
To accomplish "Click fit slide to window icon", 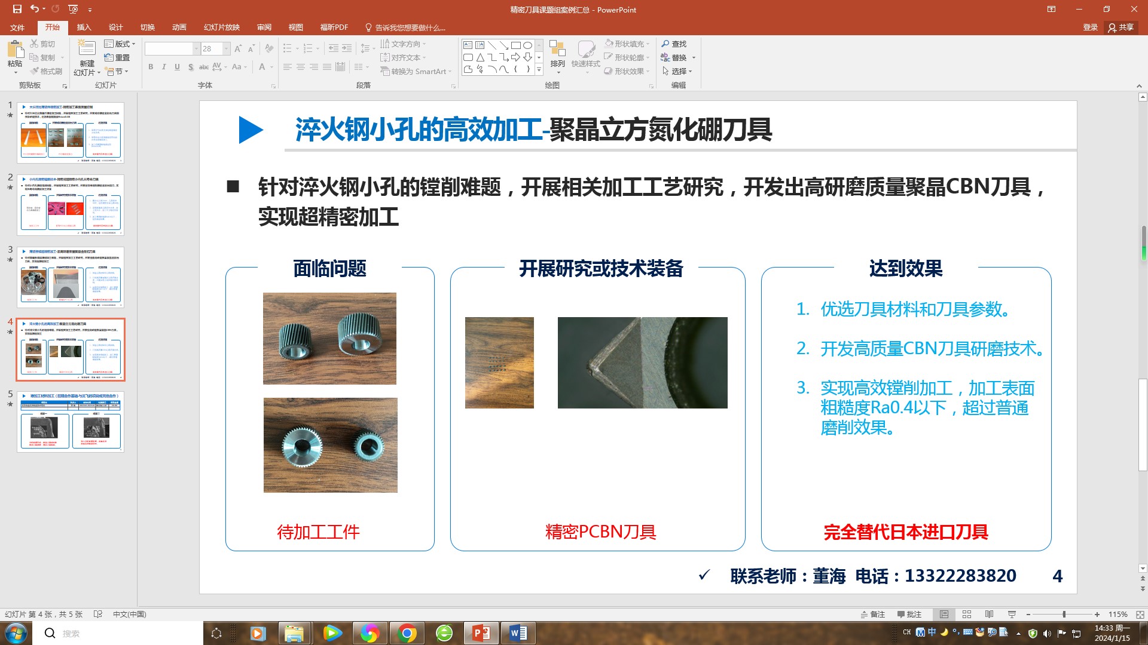I will (x=1140, y=615).
